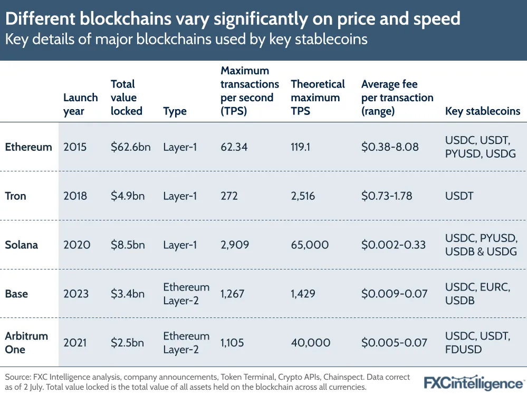
Task: Click the FXC Intelligence logo
Action: [474, 382]
